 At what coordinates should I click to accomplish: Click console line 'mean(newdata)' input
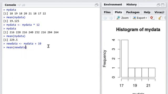[17, 47]
